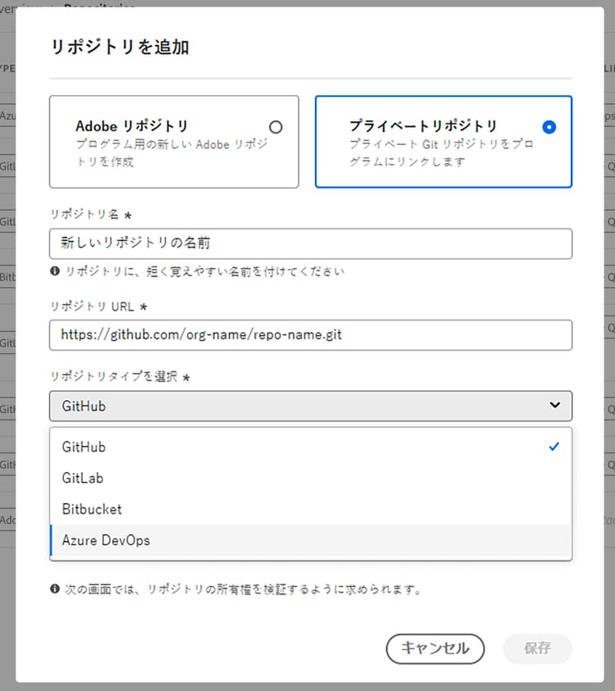Viewport: 615px width, 691px height.
Task: Click the リポジトリ URL input field
Action: pos(311,335)
